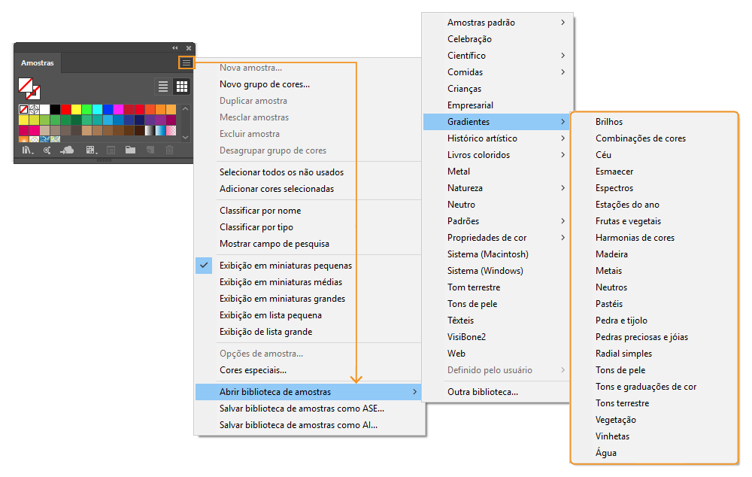Open the swatch libraries menu icon
752x477 pixels.
[27, 150]
